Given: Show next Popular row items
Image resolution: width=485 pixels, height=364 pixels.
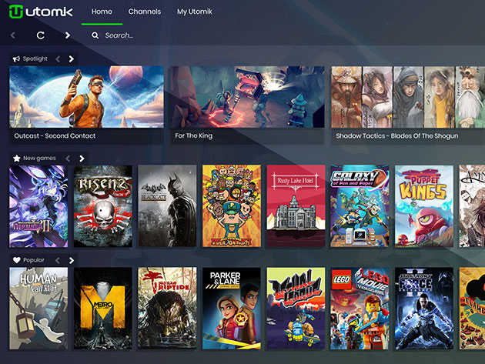Looking at the screenshot, I should (x=72, y=260).
